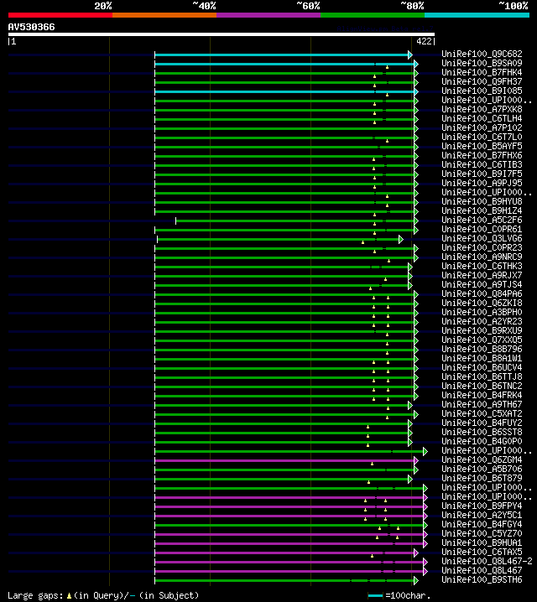Select the UniRef100_B9HUA1 label
Screen dimensions: 537x602
coord(482,542)
